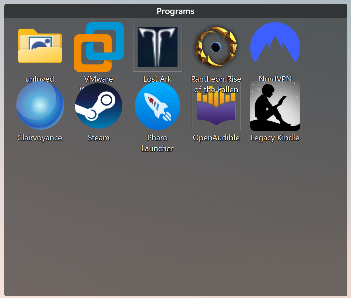
Task: Select the Clairvoyance blue orb icon
Action: 40,106
